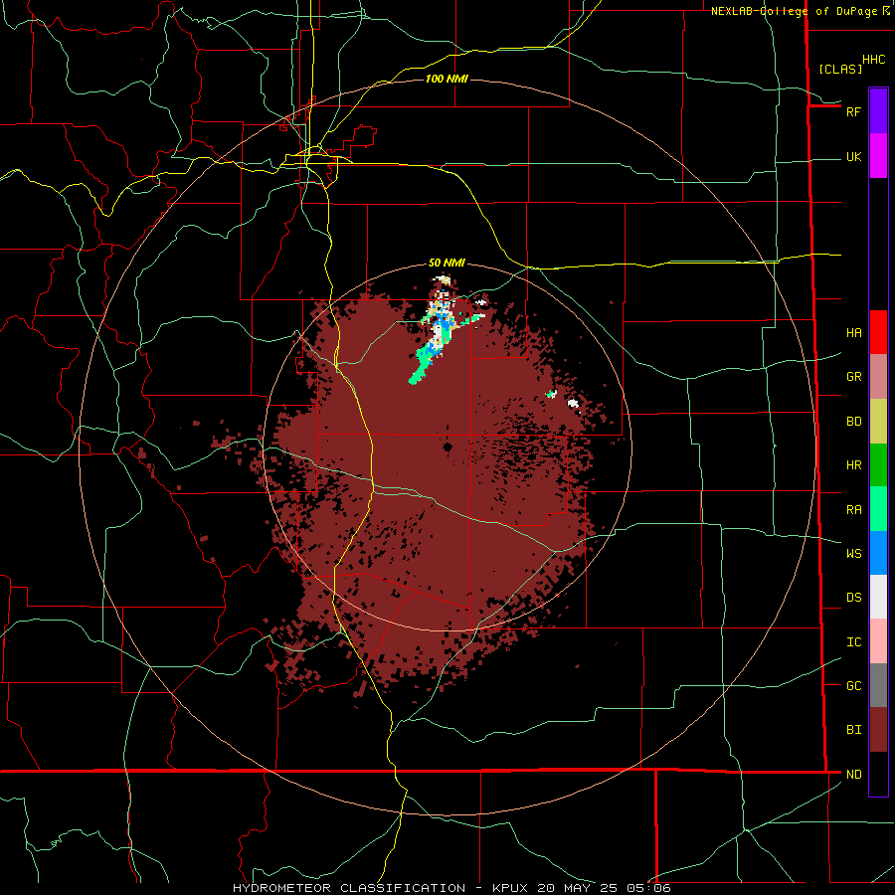Click the 'BD' legend label

[x=853, y=422]
